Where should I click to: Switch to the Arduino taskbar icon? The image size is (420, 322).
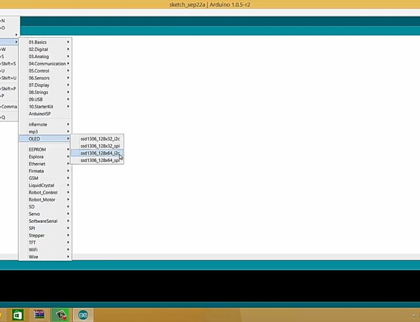tap(83, 315)
